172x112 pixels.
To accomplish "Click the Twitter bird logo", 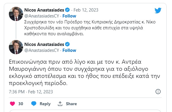I will pyautogui.click(x=158, y=10).
